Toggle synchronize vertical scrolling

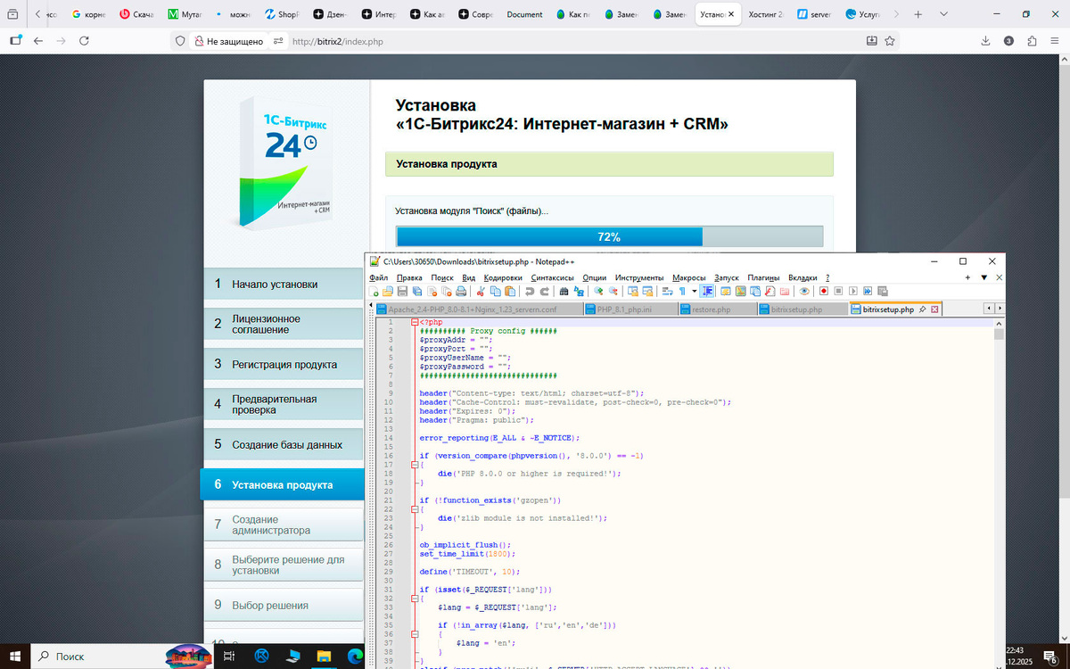[630, 292]
